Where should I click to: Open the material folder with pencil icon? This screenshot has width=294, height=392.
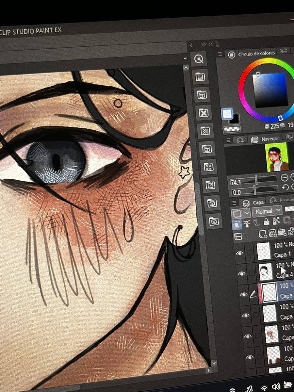[210, 185]
